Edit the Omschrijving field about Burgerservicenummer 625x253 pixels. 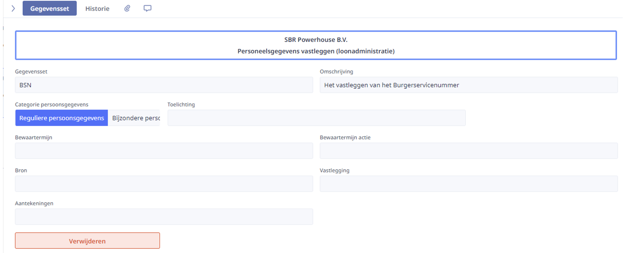click(468, 85)
